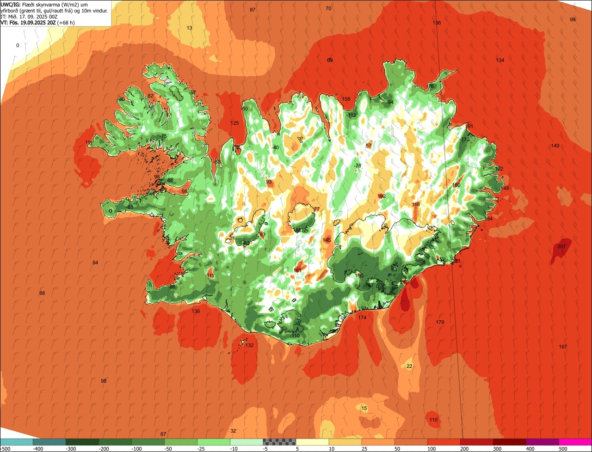Click the value '32' at the bottom edge
Screen dimensions: 592x452
233,431
